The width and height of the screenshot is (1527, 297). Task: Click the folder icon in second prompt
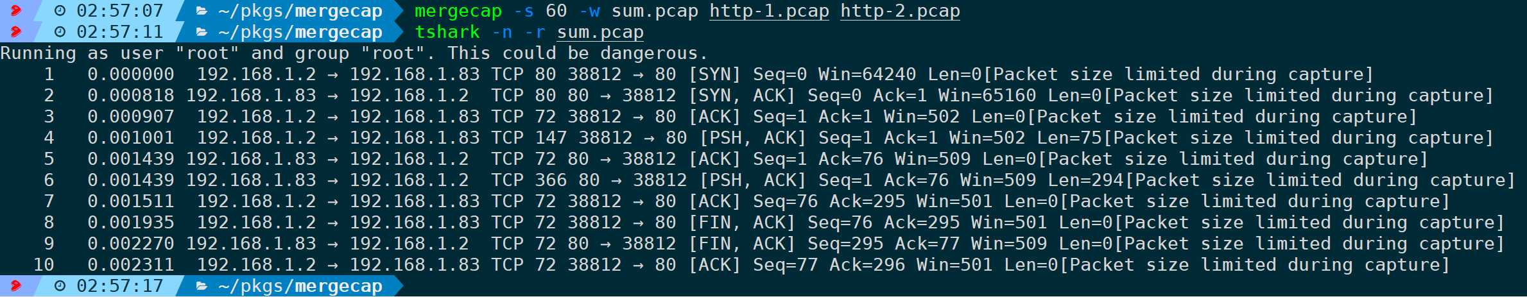point(202,32)
